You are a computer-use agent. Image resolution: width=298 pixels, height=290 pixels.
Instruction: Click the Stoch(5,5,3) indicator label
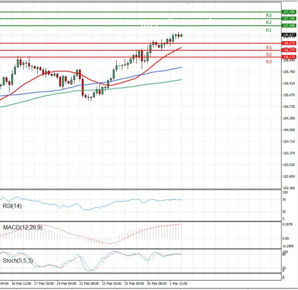click(18, 261)
